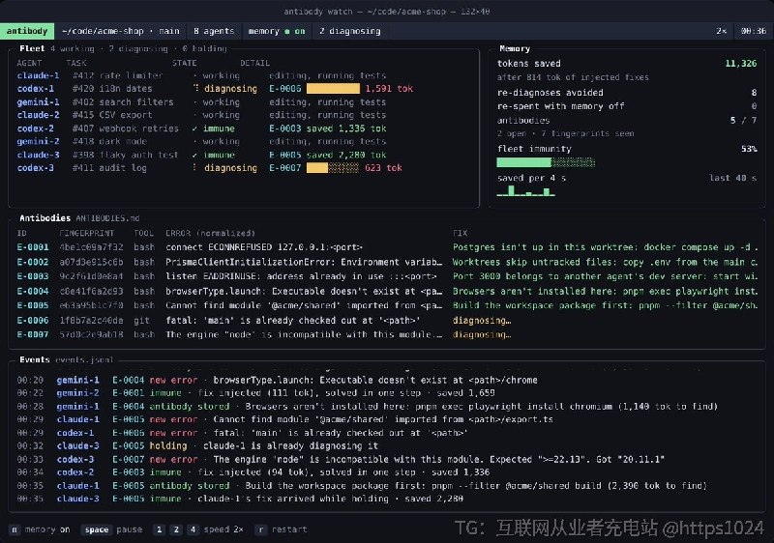The height and width of the screenshot is (543, 774).
Task: Click the antibody badge in the status bar
Action: click(27, 31)
